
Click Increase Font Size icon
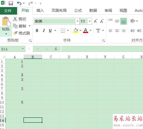(96, 21)
